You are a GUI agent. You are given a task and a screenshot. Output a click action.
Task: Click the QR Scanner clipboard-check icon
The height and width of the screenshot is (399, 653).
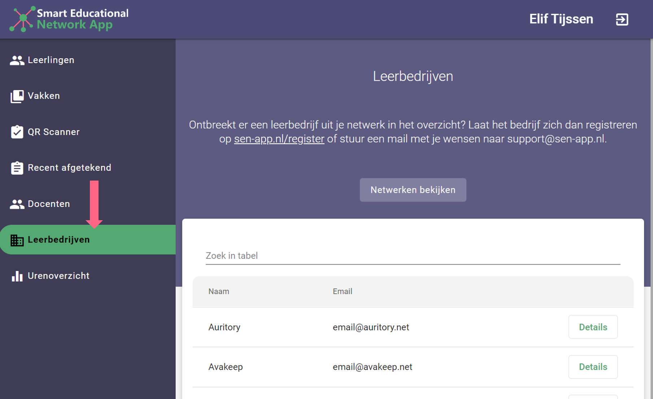click(x=17, y=132)
